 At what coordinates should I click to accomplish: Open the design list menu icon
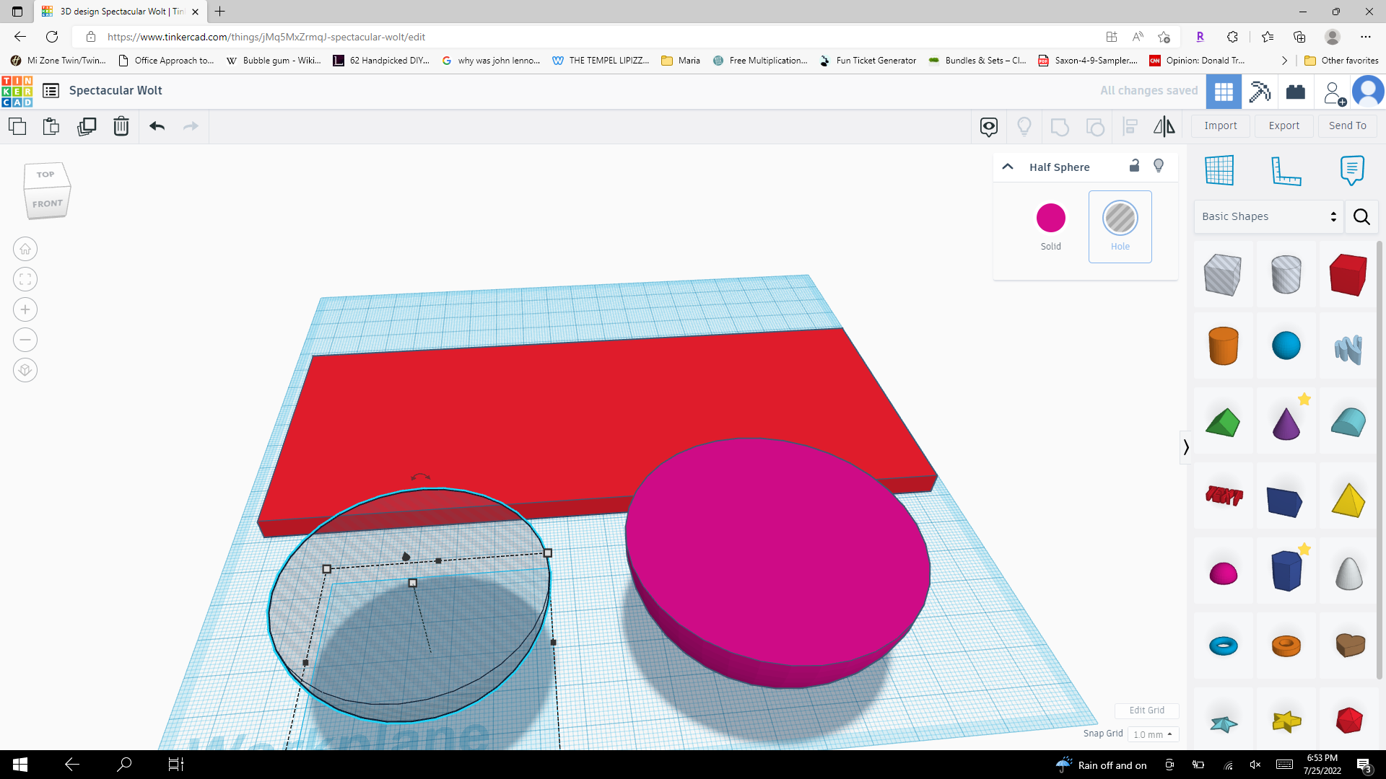pos(51,91)
